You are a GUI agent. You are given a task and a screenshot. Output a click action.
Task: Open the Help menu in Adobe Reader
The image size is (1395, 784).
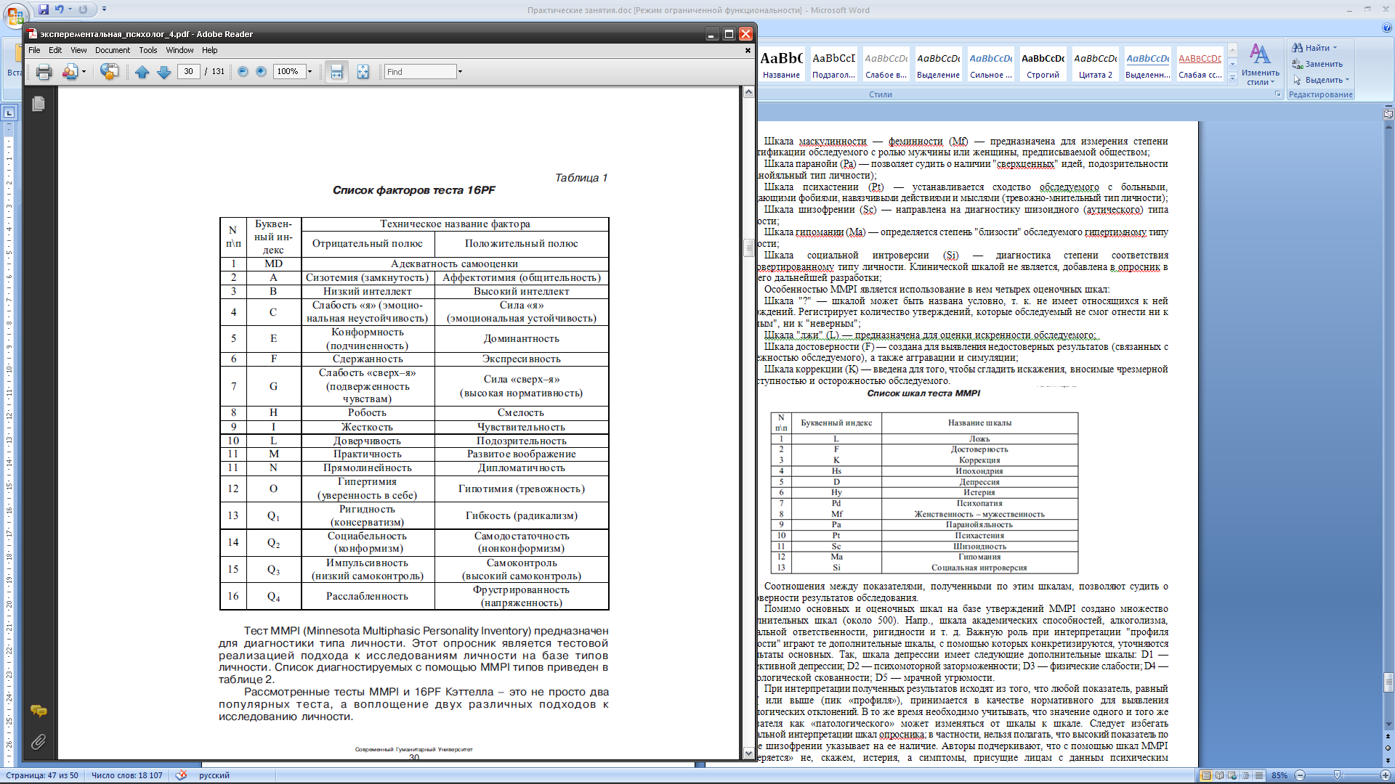tap(210, 50)
